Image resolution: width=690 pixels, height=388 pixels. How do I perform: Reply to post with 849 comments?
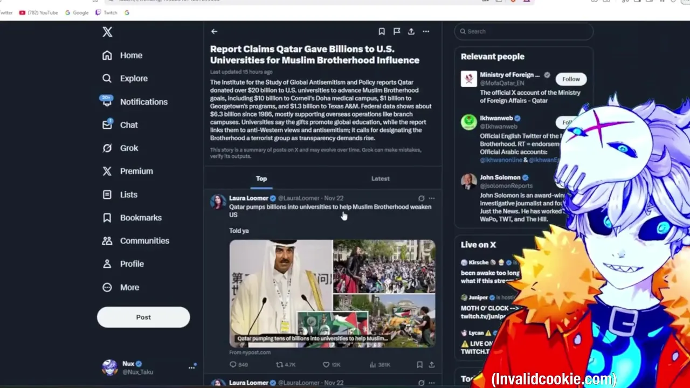point(239,365)
